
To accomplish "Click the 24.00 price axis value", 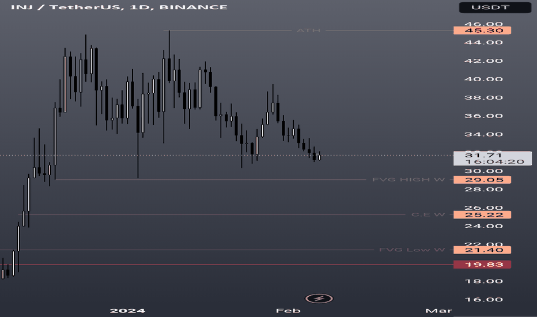I will point(483,226).
